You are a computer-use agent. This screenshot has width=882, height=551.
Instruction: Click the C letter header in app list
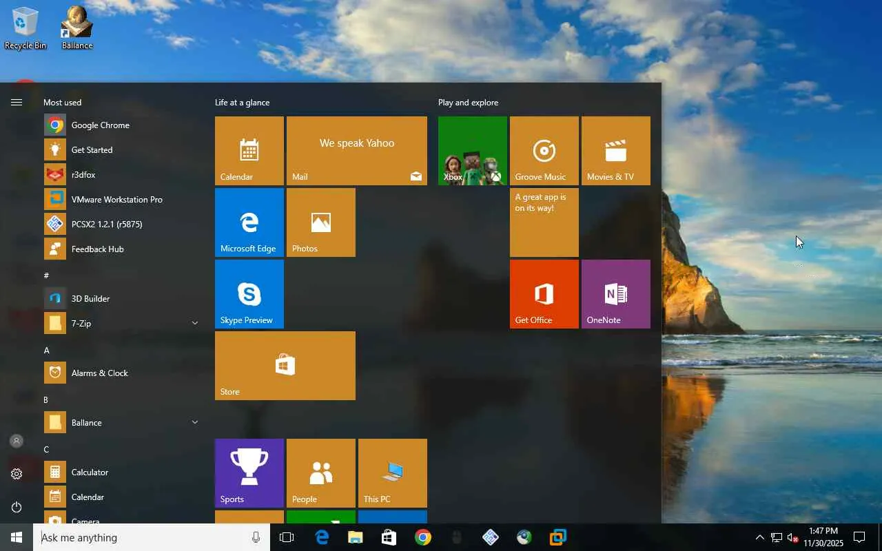click(46, 450)
